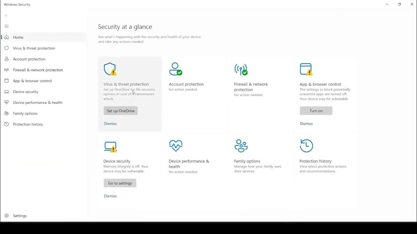Click the Device security laptop icon
Screen dimensions: 417x234
[x=110, y=147]
